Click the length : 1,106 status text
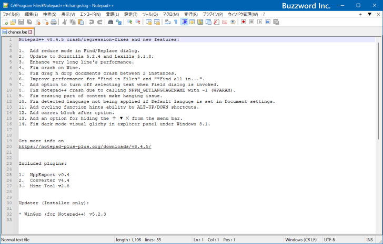 pyautogui.click(x=128, y=240)
